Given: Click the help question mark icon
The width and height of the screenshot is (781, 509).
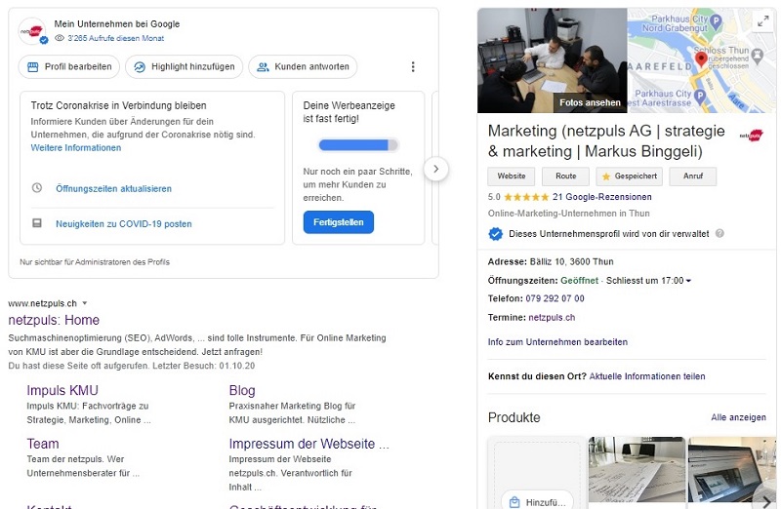Looking at the screenshot, I should point(719,233).
